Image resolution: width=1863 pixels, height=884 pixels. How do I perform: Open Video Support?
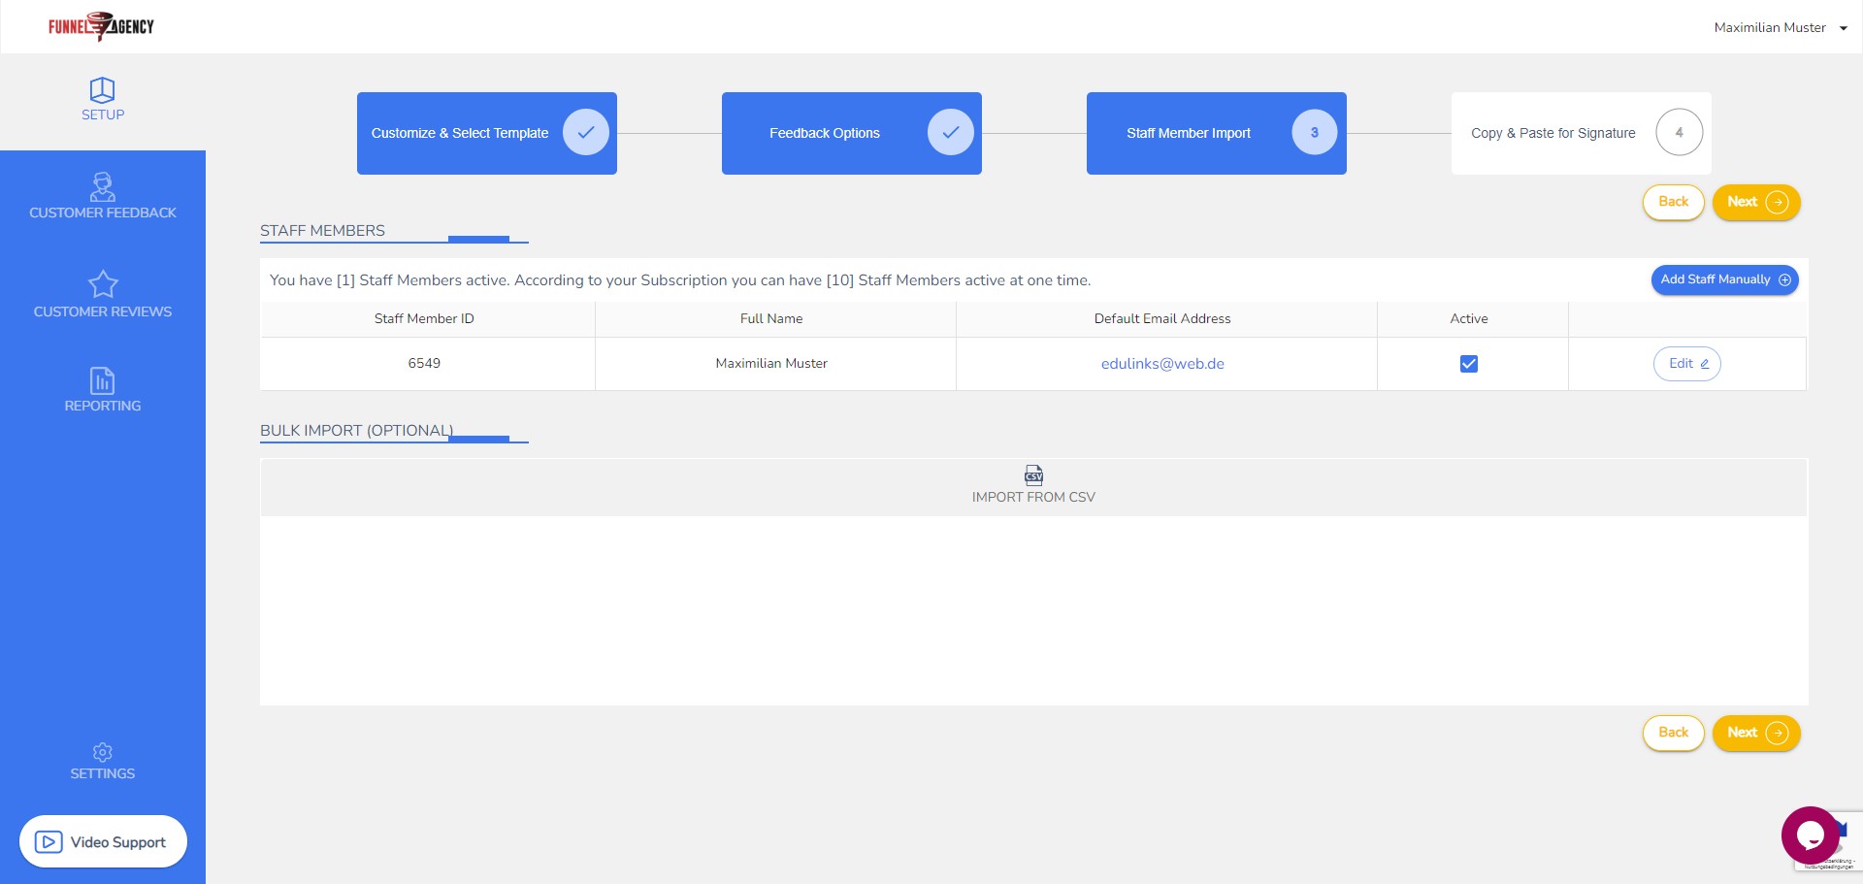point(103,841)
